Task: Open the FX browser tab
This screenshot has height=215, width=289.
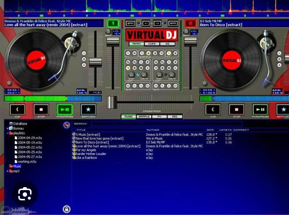Action: 159,116
